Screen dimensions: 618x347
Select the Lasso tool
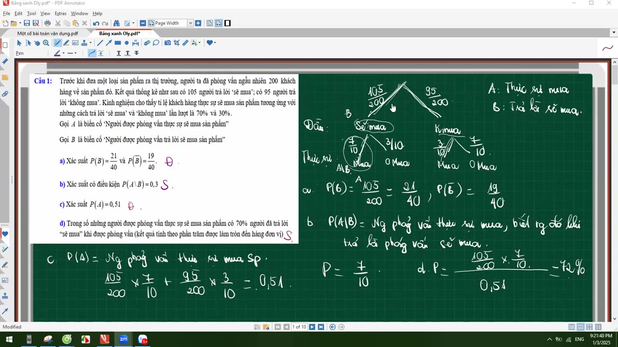click(x=156, y=43)
